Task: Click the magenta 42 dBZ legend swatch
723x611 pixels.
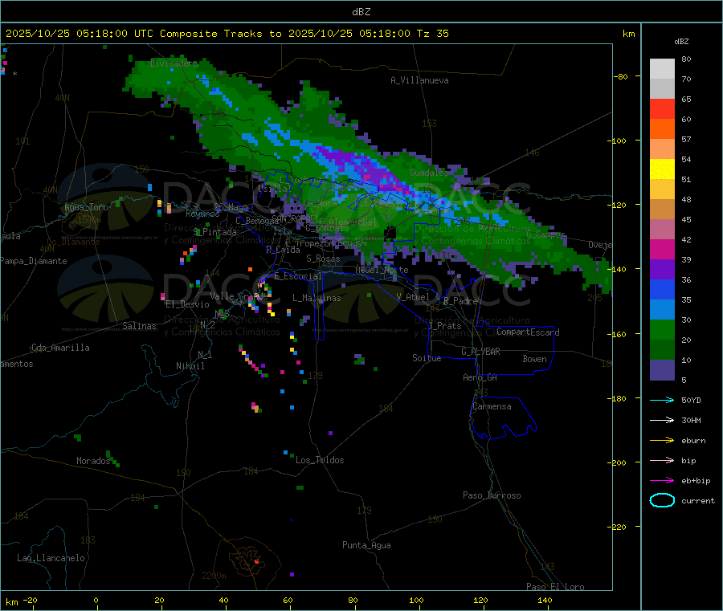Action: tap(662, 249)
